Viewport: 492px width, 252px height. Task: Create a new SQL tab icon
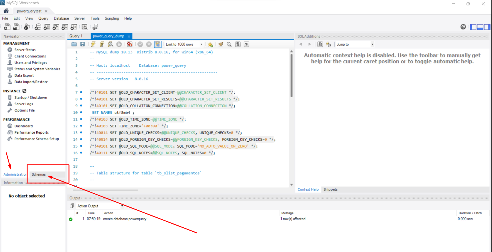[x=7, y=27]
